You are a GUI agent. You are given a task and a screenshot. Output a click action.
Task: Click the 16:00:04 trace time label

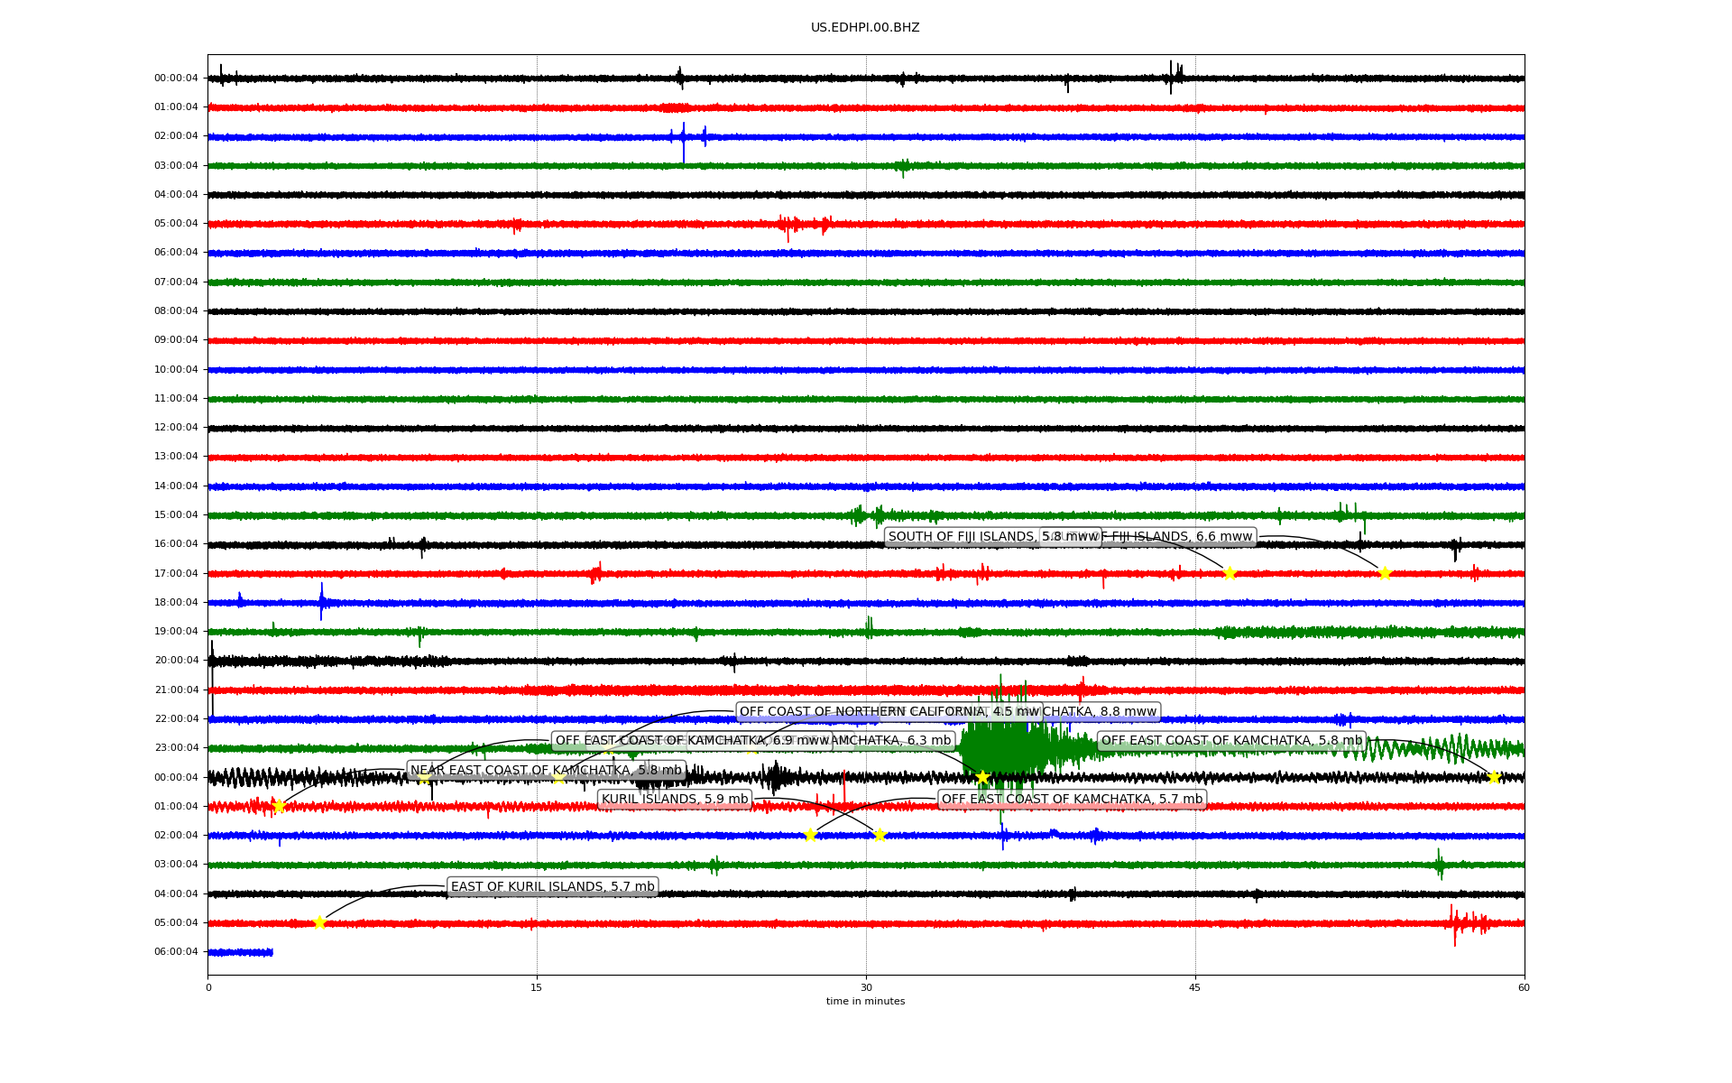(176, 544)
